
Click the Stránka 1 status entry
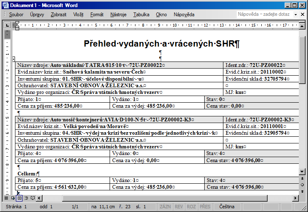pyautogui.click(x=16, y=207)
